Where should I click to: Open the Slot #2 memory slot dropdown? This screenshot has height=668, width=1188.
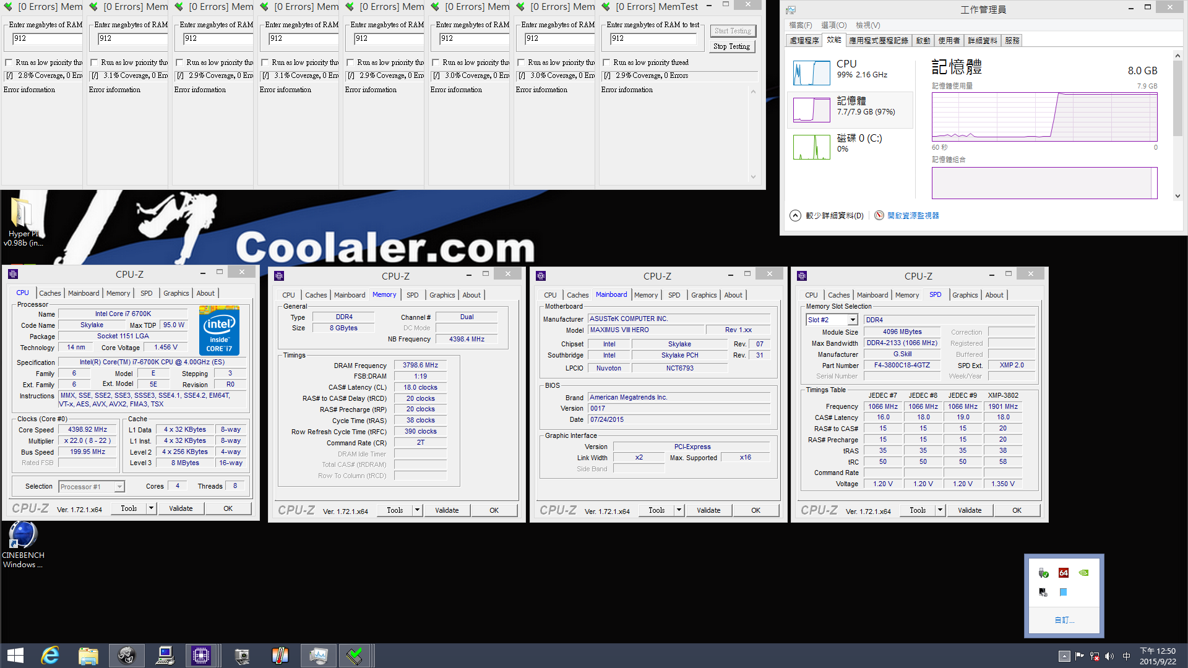(852, 320)
